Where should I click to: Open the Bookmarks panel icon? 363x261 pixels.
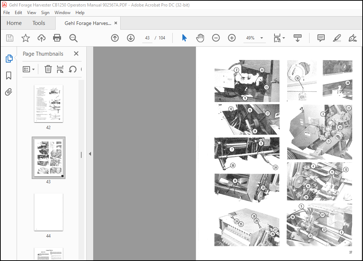[9, 75]
